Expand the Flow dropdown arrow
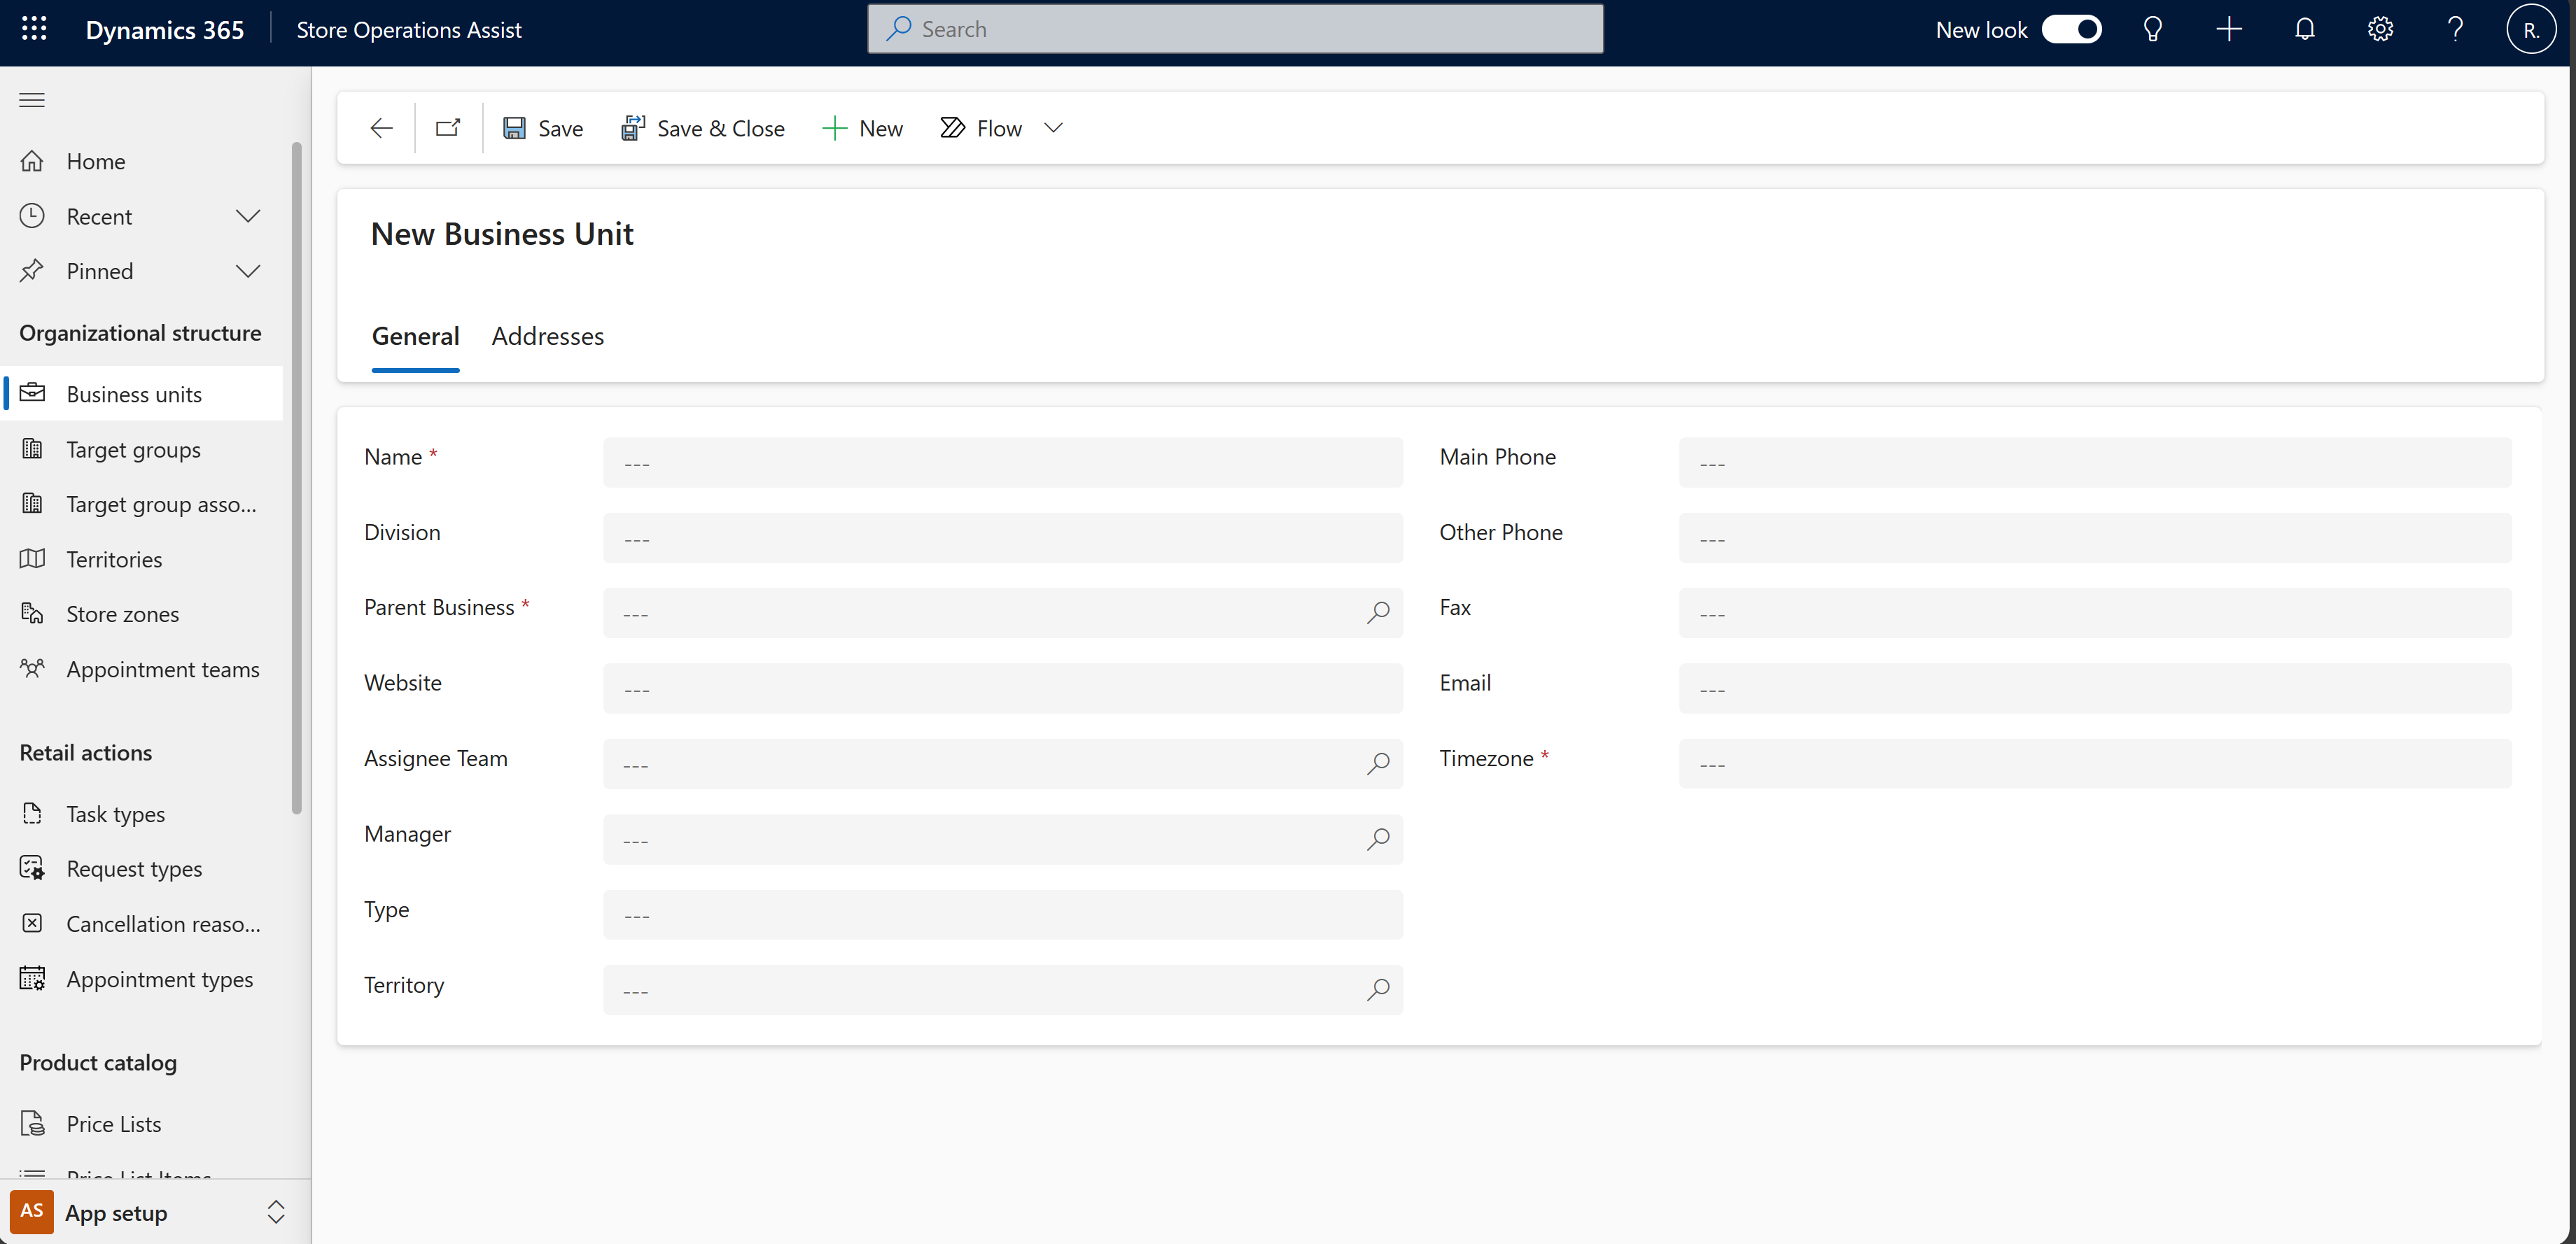Viewport: 2576px width, 1244px height. [x=1053, y=127]
